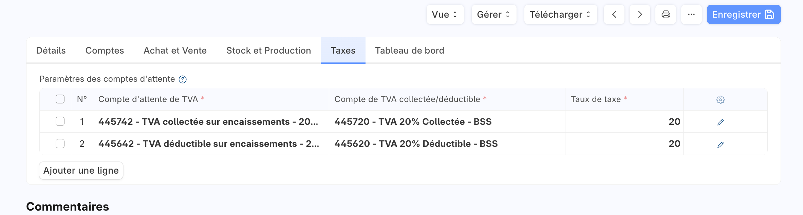Click the print icon button
This screenshot has width=803, height=215.
tap(666, 15)
